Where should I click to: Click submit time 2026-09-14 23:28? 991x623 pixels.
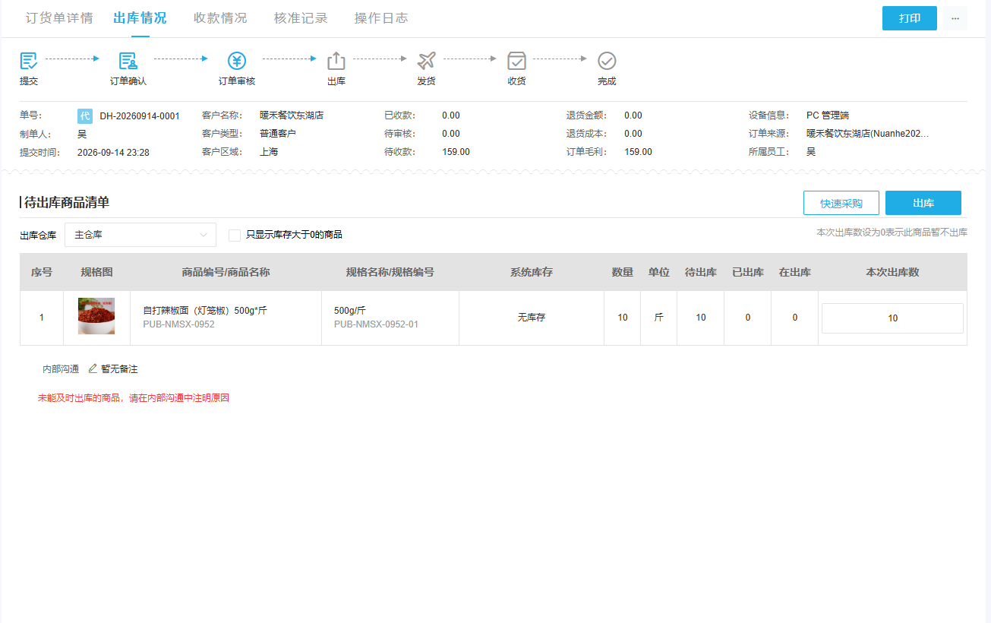tap(113, 153)
